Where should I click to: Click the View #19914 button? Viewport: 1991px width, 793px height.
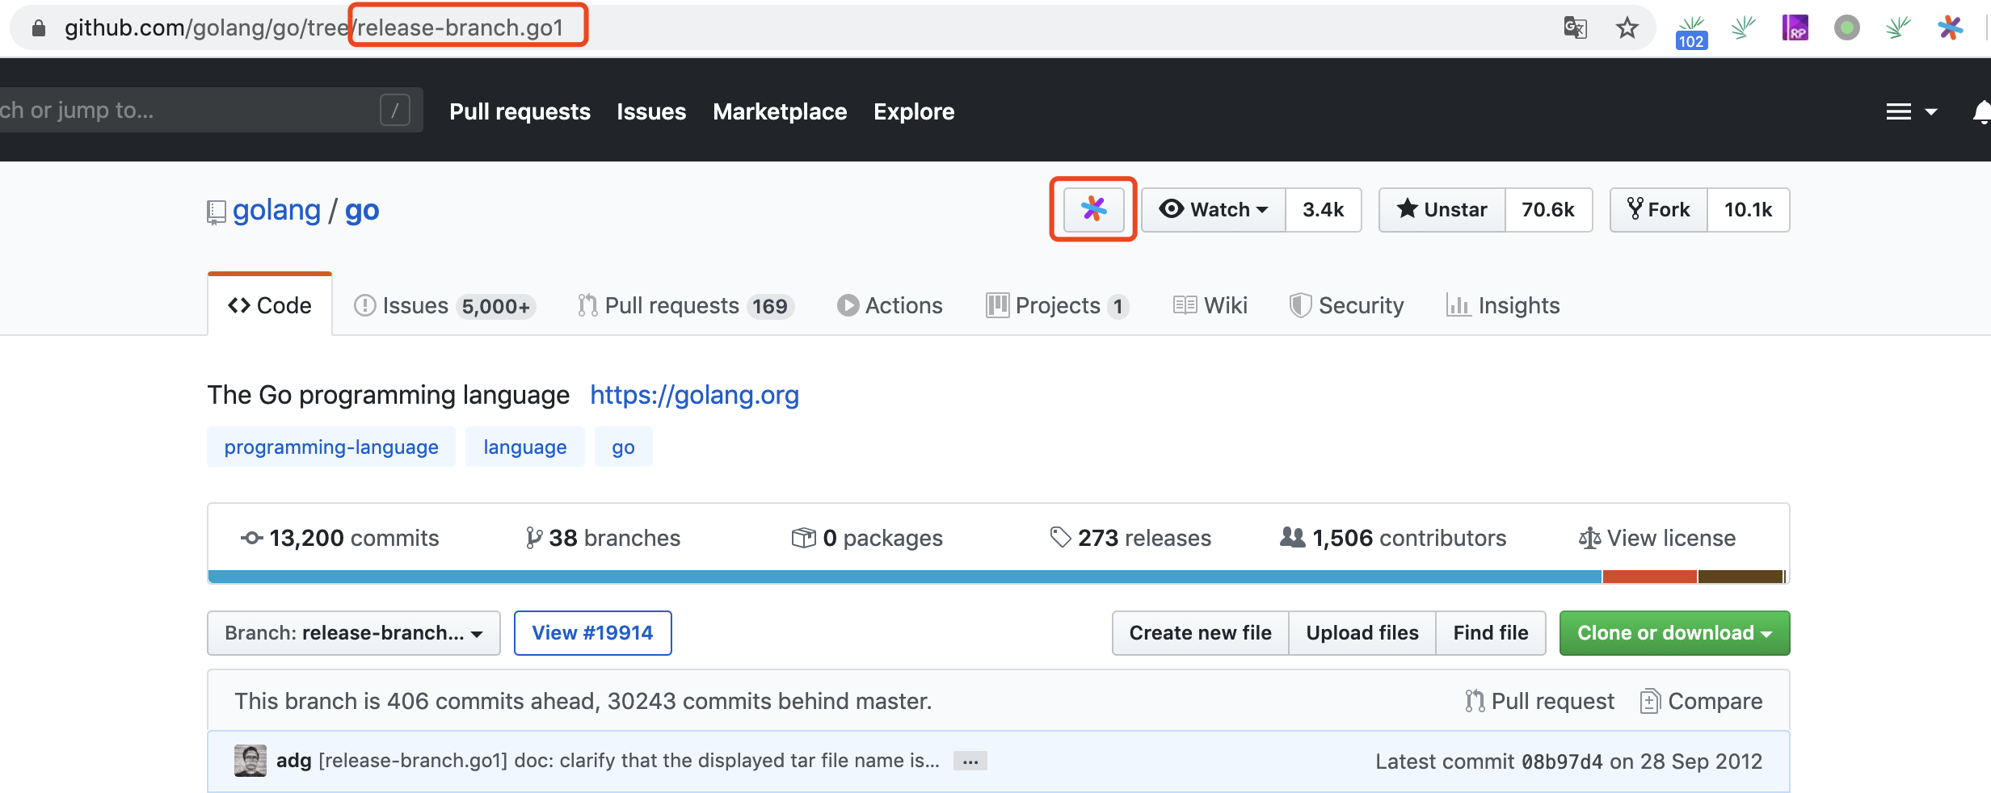(x=592, y=632)
